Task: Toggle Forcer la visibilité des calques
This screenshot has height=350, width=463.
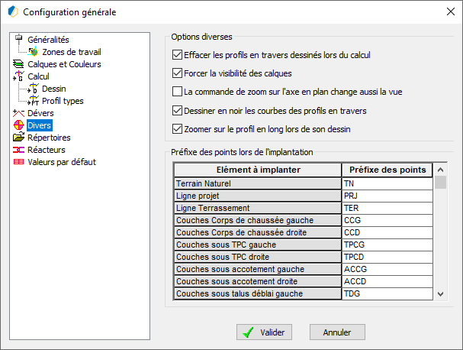Action: pos(177,73)
